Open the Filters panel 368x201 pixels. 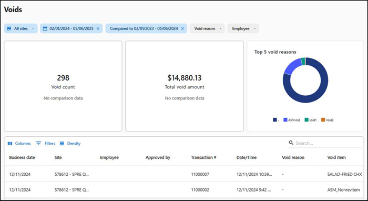click(x=46, y=143)
